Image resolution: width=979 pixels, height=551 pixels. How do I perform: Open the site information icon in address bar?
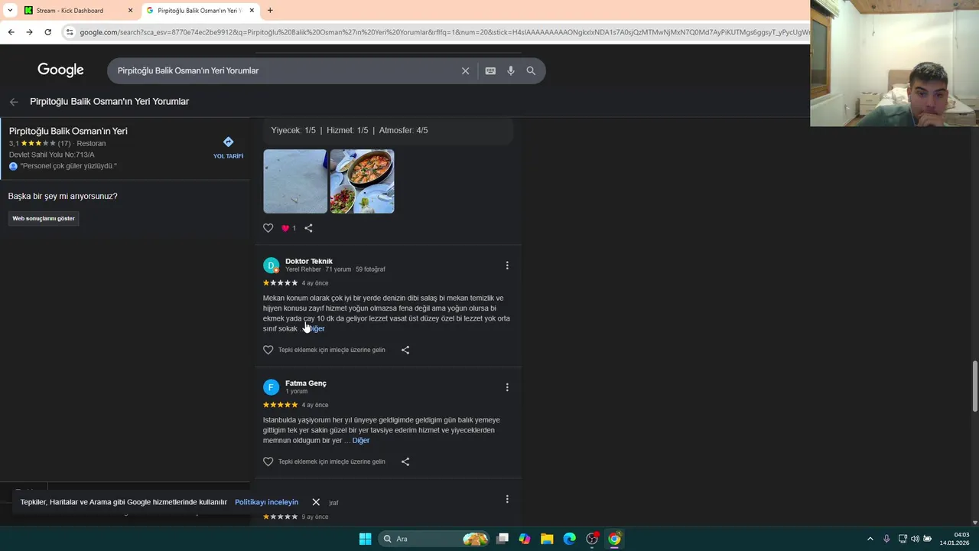70,32
